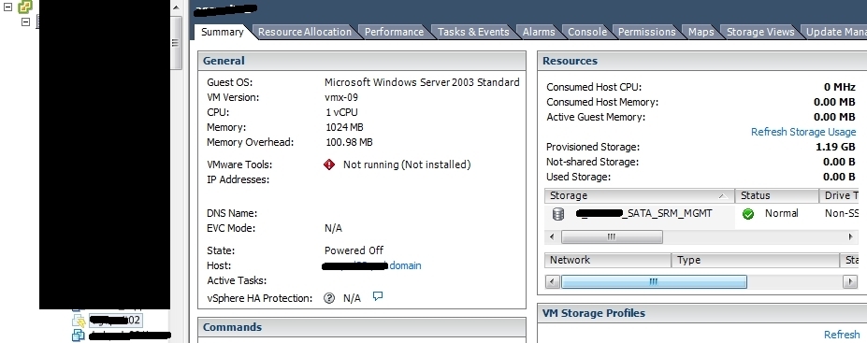Click the VMware Tools red warning icon
This screenshot has height=343, width=867.
(x=329, y=164)
